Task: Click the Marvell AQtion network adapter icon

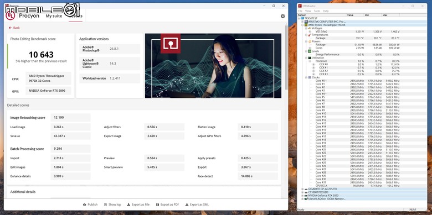Action: click(x=306, y=199)
